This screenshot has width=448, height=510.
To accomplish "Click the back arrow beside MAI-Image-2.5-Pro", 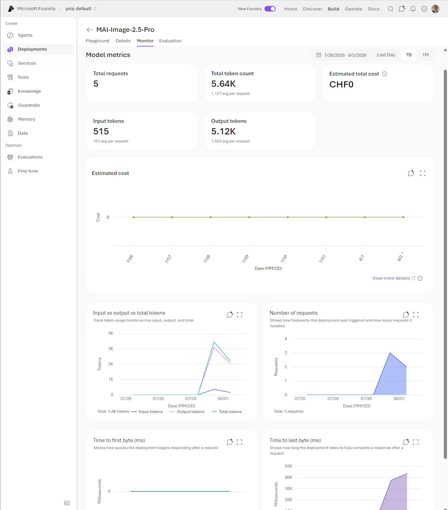I will click(x=90, y=30).
